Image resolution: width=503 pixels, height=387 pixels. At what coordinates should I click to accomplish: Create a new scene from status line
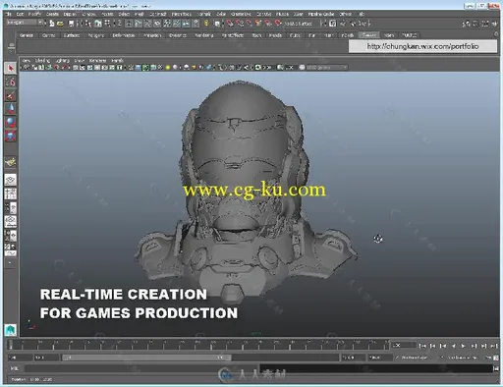[52, 24]
